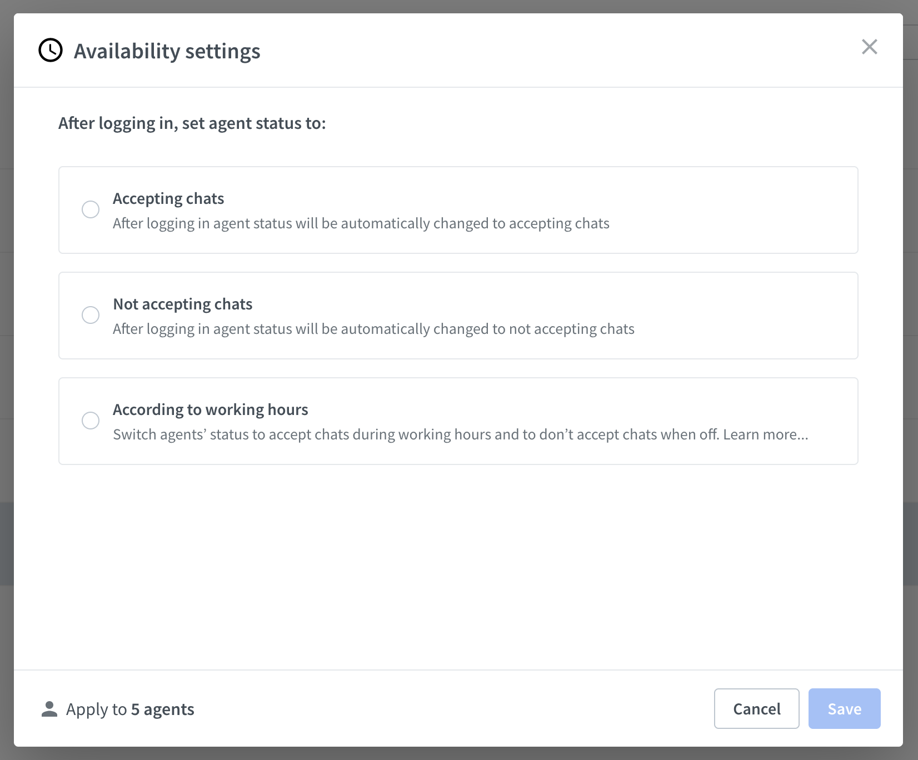Viewport: 918px width, 760px height.
Task: Choose the According to working hours option
Action: coord(91,421)
